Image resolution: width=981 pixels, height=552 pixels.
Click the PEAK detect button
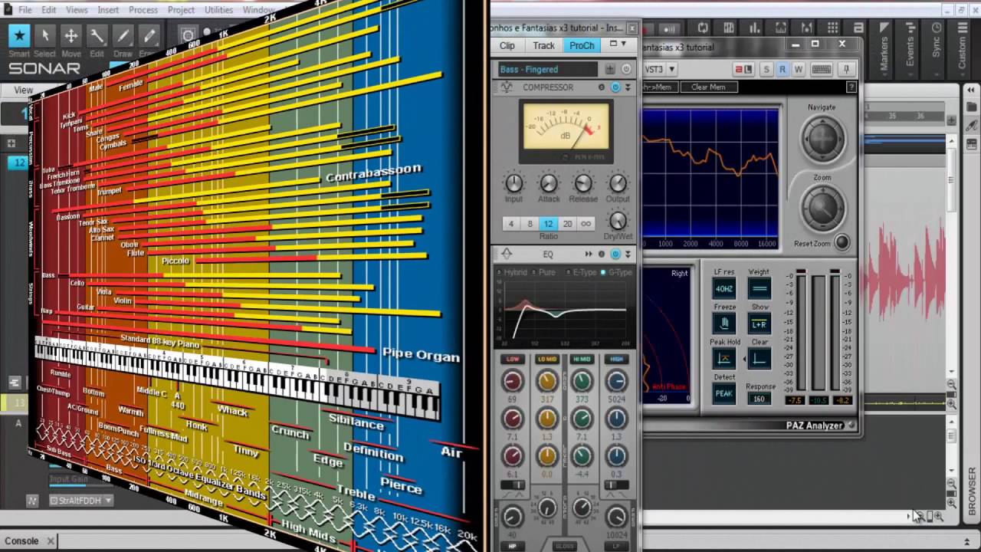click(723, 393)
